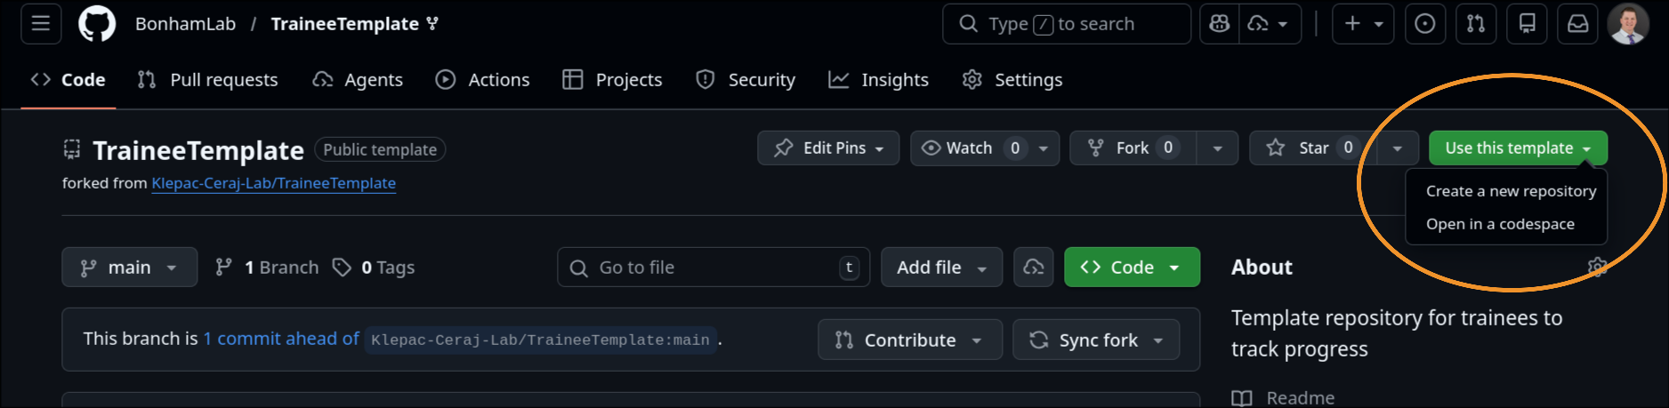1669x408 pixels.
Task: Switch the main branch dropdown
Action: (x=129, y=268)
